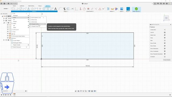Select the Point toolbar icon
This screenshot has width=172, height=97.
40,9
